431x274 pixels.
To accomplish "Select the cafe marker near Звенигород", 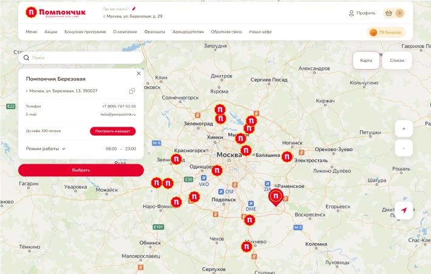I will coord(176,159).
